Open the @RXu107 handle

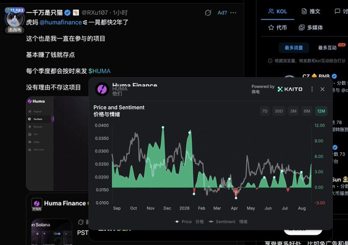(95, 13)
